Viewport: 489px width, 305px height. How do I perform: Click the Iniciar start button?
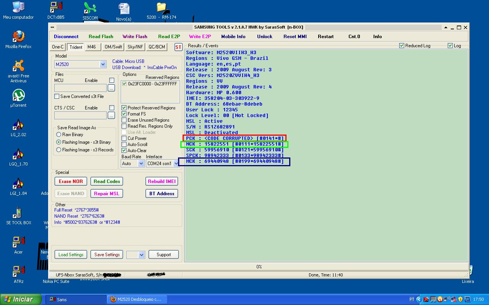click(21, 299)
